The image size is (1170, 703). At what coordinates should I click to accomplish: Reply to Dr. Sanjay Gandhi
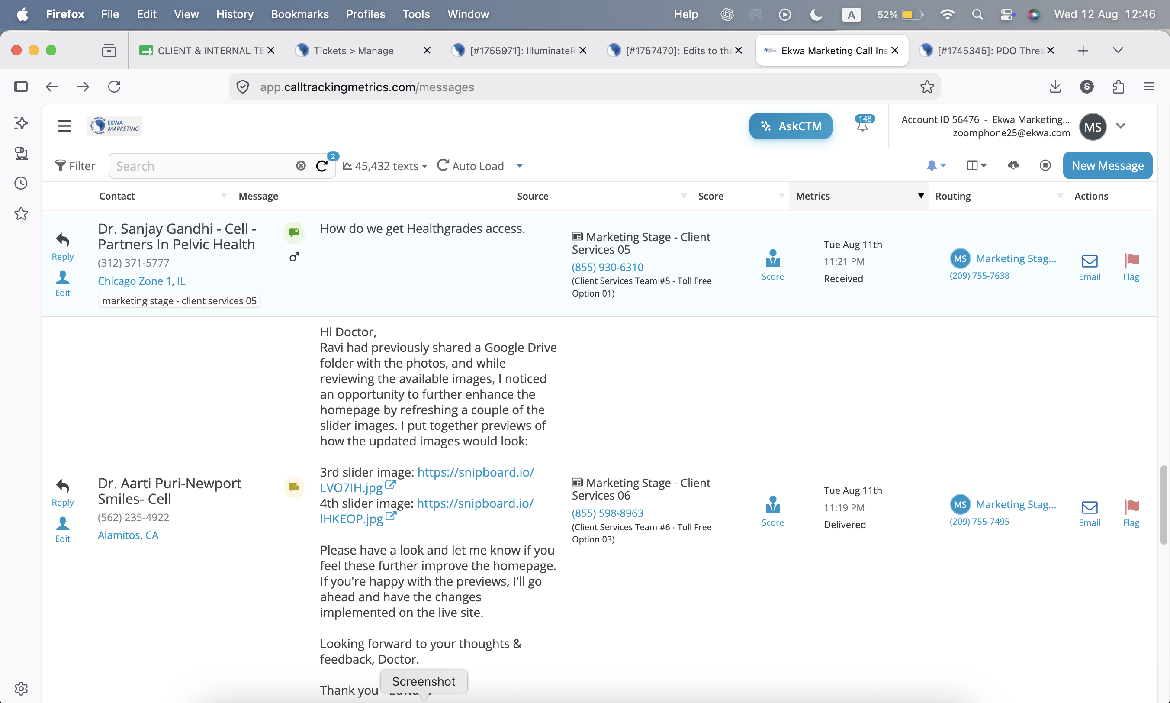coord(62,247)
